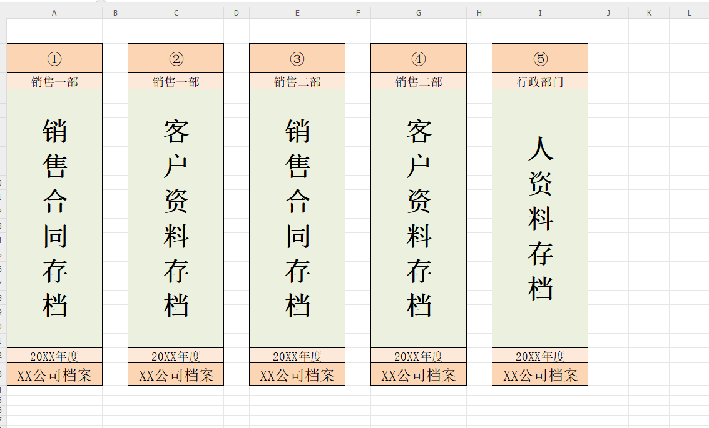Select XX公司档案 cell in column A

(54, 374)
